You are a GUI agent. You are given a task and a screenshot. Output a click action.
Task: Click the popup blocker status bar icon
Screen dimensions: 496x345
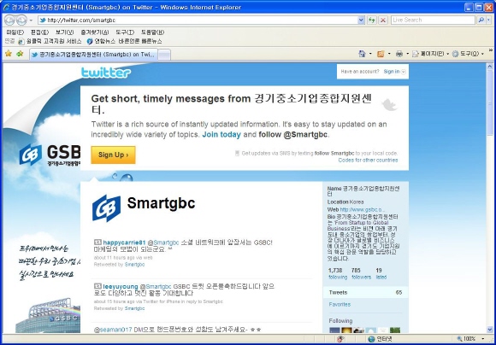tap(340, 339)
